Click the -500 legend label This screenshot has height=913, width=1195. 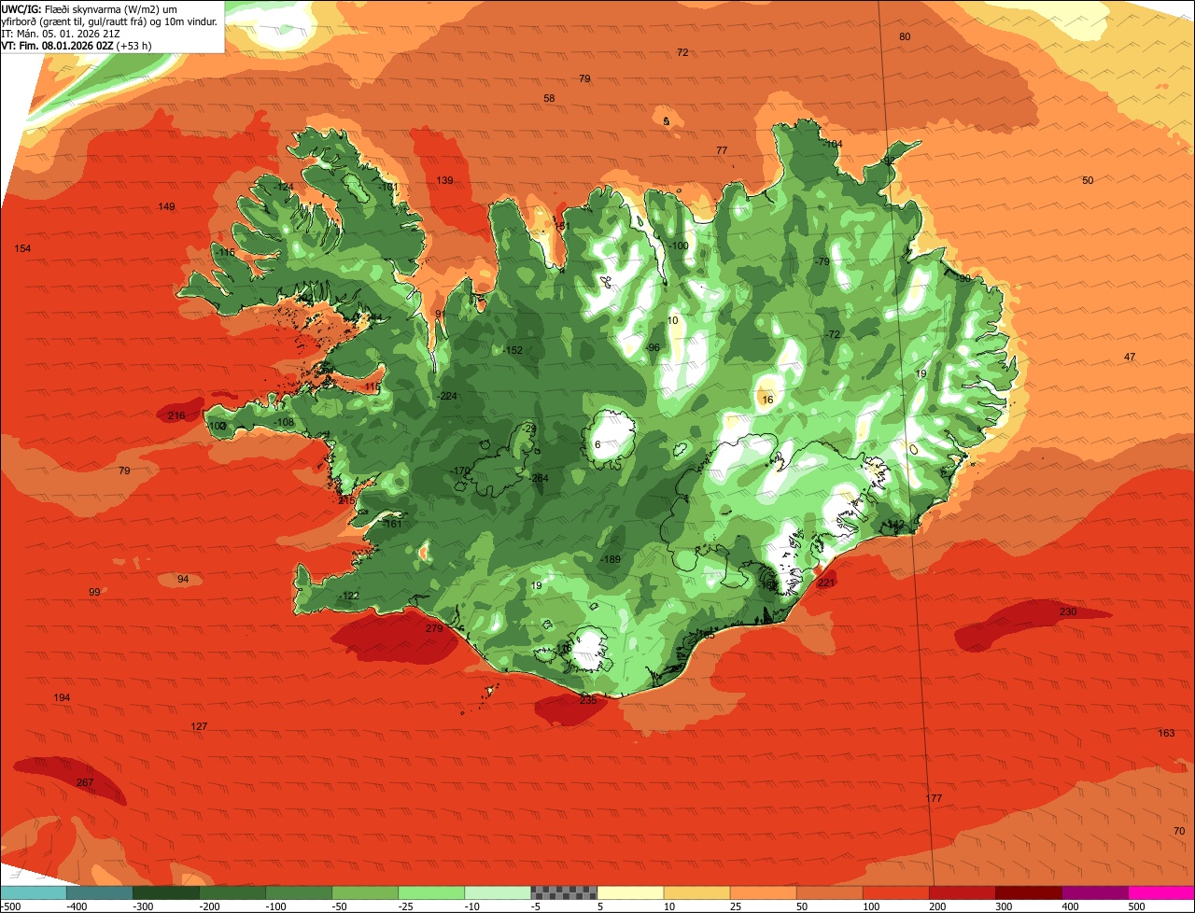pyautogui.click(x=10, y=906)
